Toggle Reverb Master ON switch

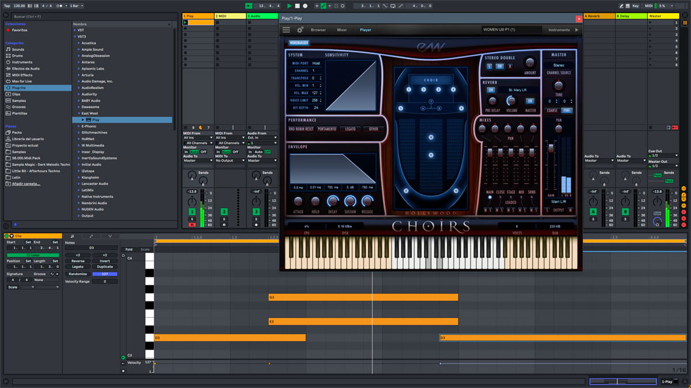click(530, 101)
